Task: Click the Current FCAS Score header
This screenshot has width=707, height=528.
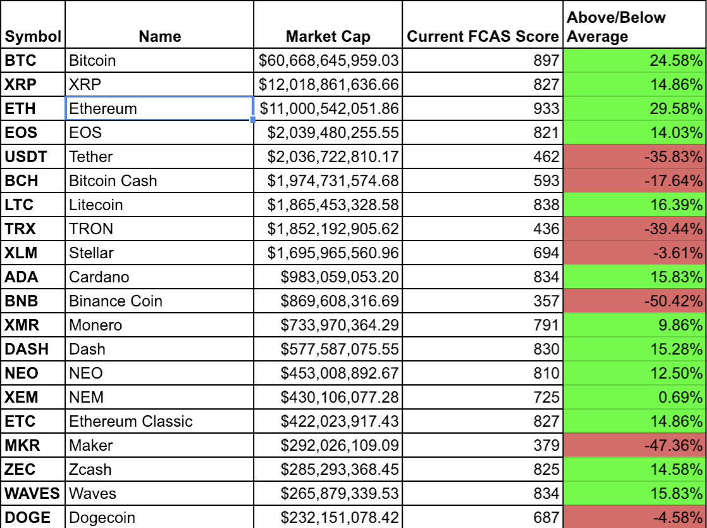Action: [x=483, y=24]
